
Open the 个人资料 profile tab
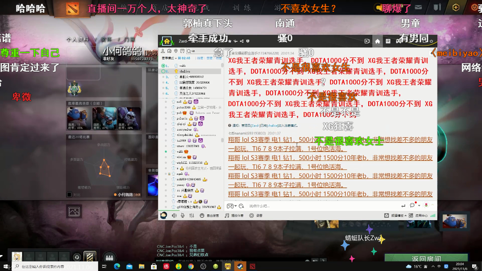click(77, 39)
